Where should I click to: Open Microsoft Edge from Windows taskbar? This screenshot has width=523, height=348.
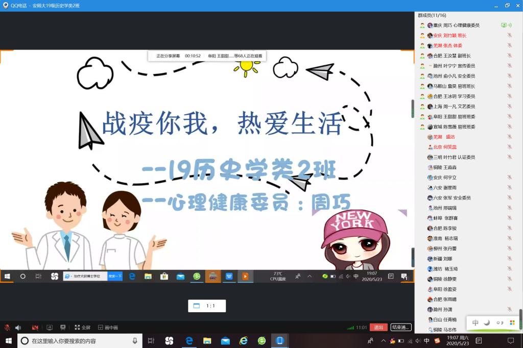(x=188, y=340)
